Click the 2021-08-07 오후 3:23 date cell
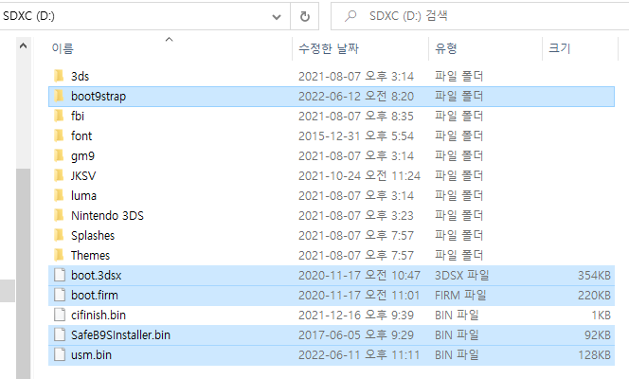Screen dimensions: 629x379 [x=356, y=215]
